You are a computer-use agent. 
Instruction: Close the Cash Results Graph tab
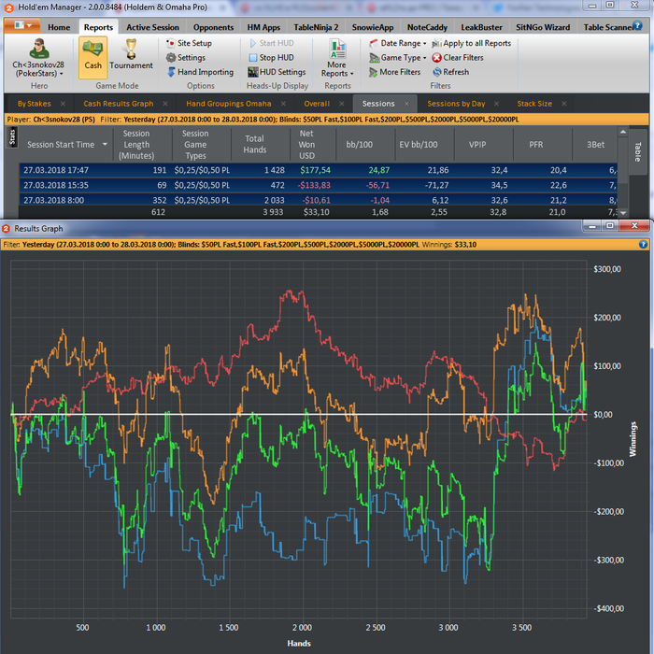point(165,104)
